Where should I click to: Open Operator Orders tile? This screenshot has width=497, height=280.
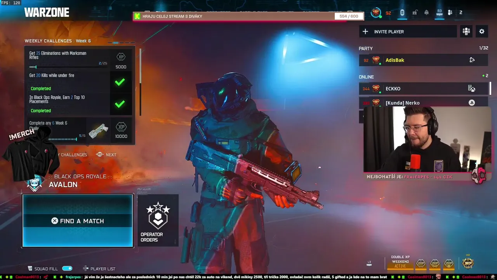(x=158, y=220)
